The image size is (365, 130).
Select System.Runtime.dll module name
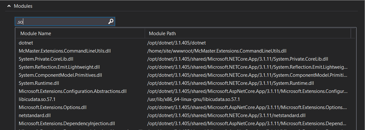point(39,83)
